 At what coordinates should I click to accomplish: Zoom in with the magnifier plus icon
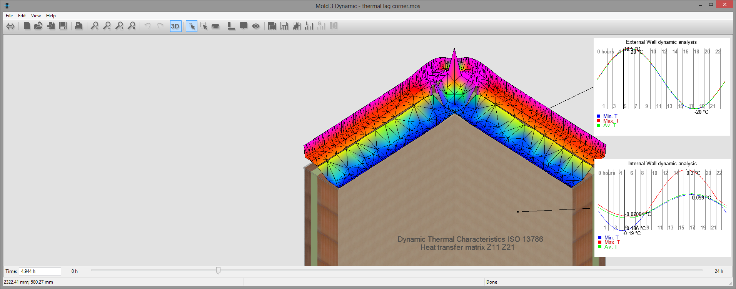coord(95,26)
